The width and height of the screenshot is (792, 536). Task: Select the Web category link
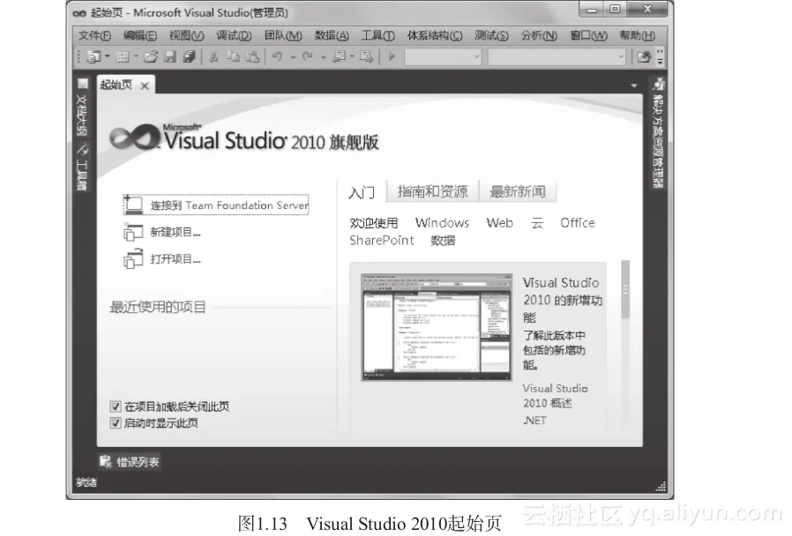pos(499,223)
